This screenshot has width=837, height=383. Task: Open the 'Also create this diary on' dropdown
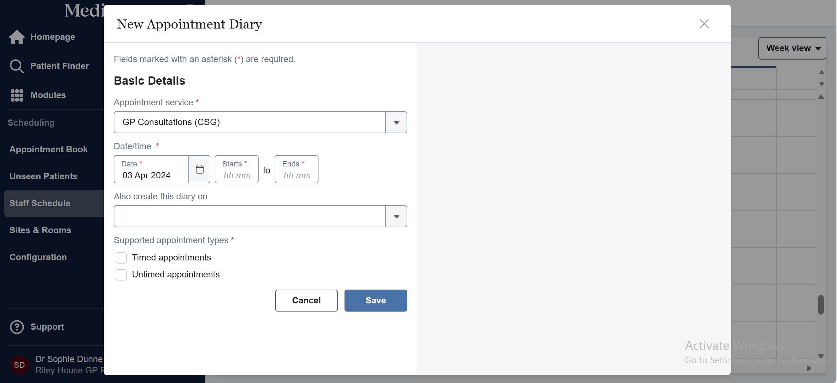tap(396, 216)
